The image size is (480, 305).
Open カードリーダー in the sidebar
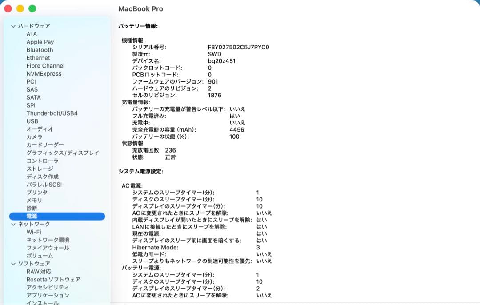click(45, 145)
